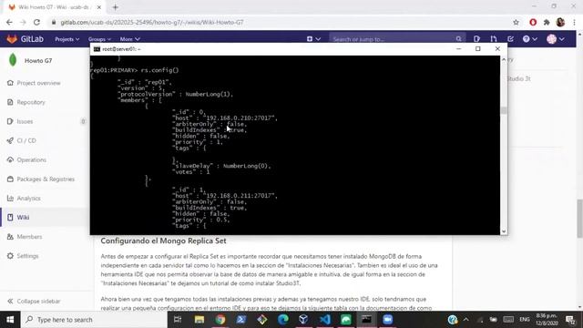
Task: Open the notification center icon
Action: [571, 320]
